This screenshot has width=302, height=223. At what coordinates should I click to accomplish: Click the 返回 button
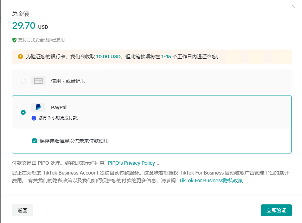point(22,210)
